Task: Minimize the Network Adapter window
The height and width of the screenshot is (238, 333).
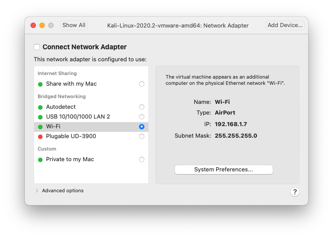Action: (x=42, y=25)
